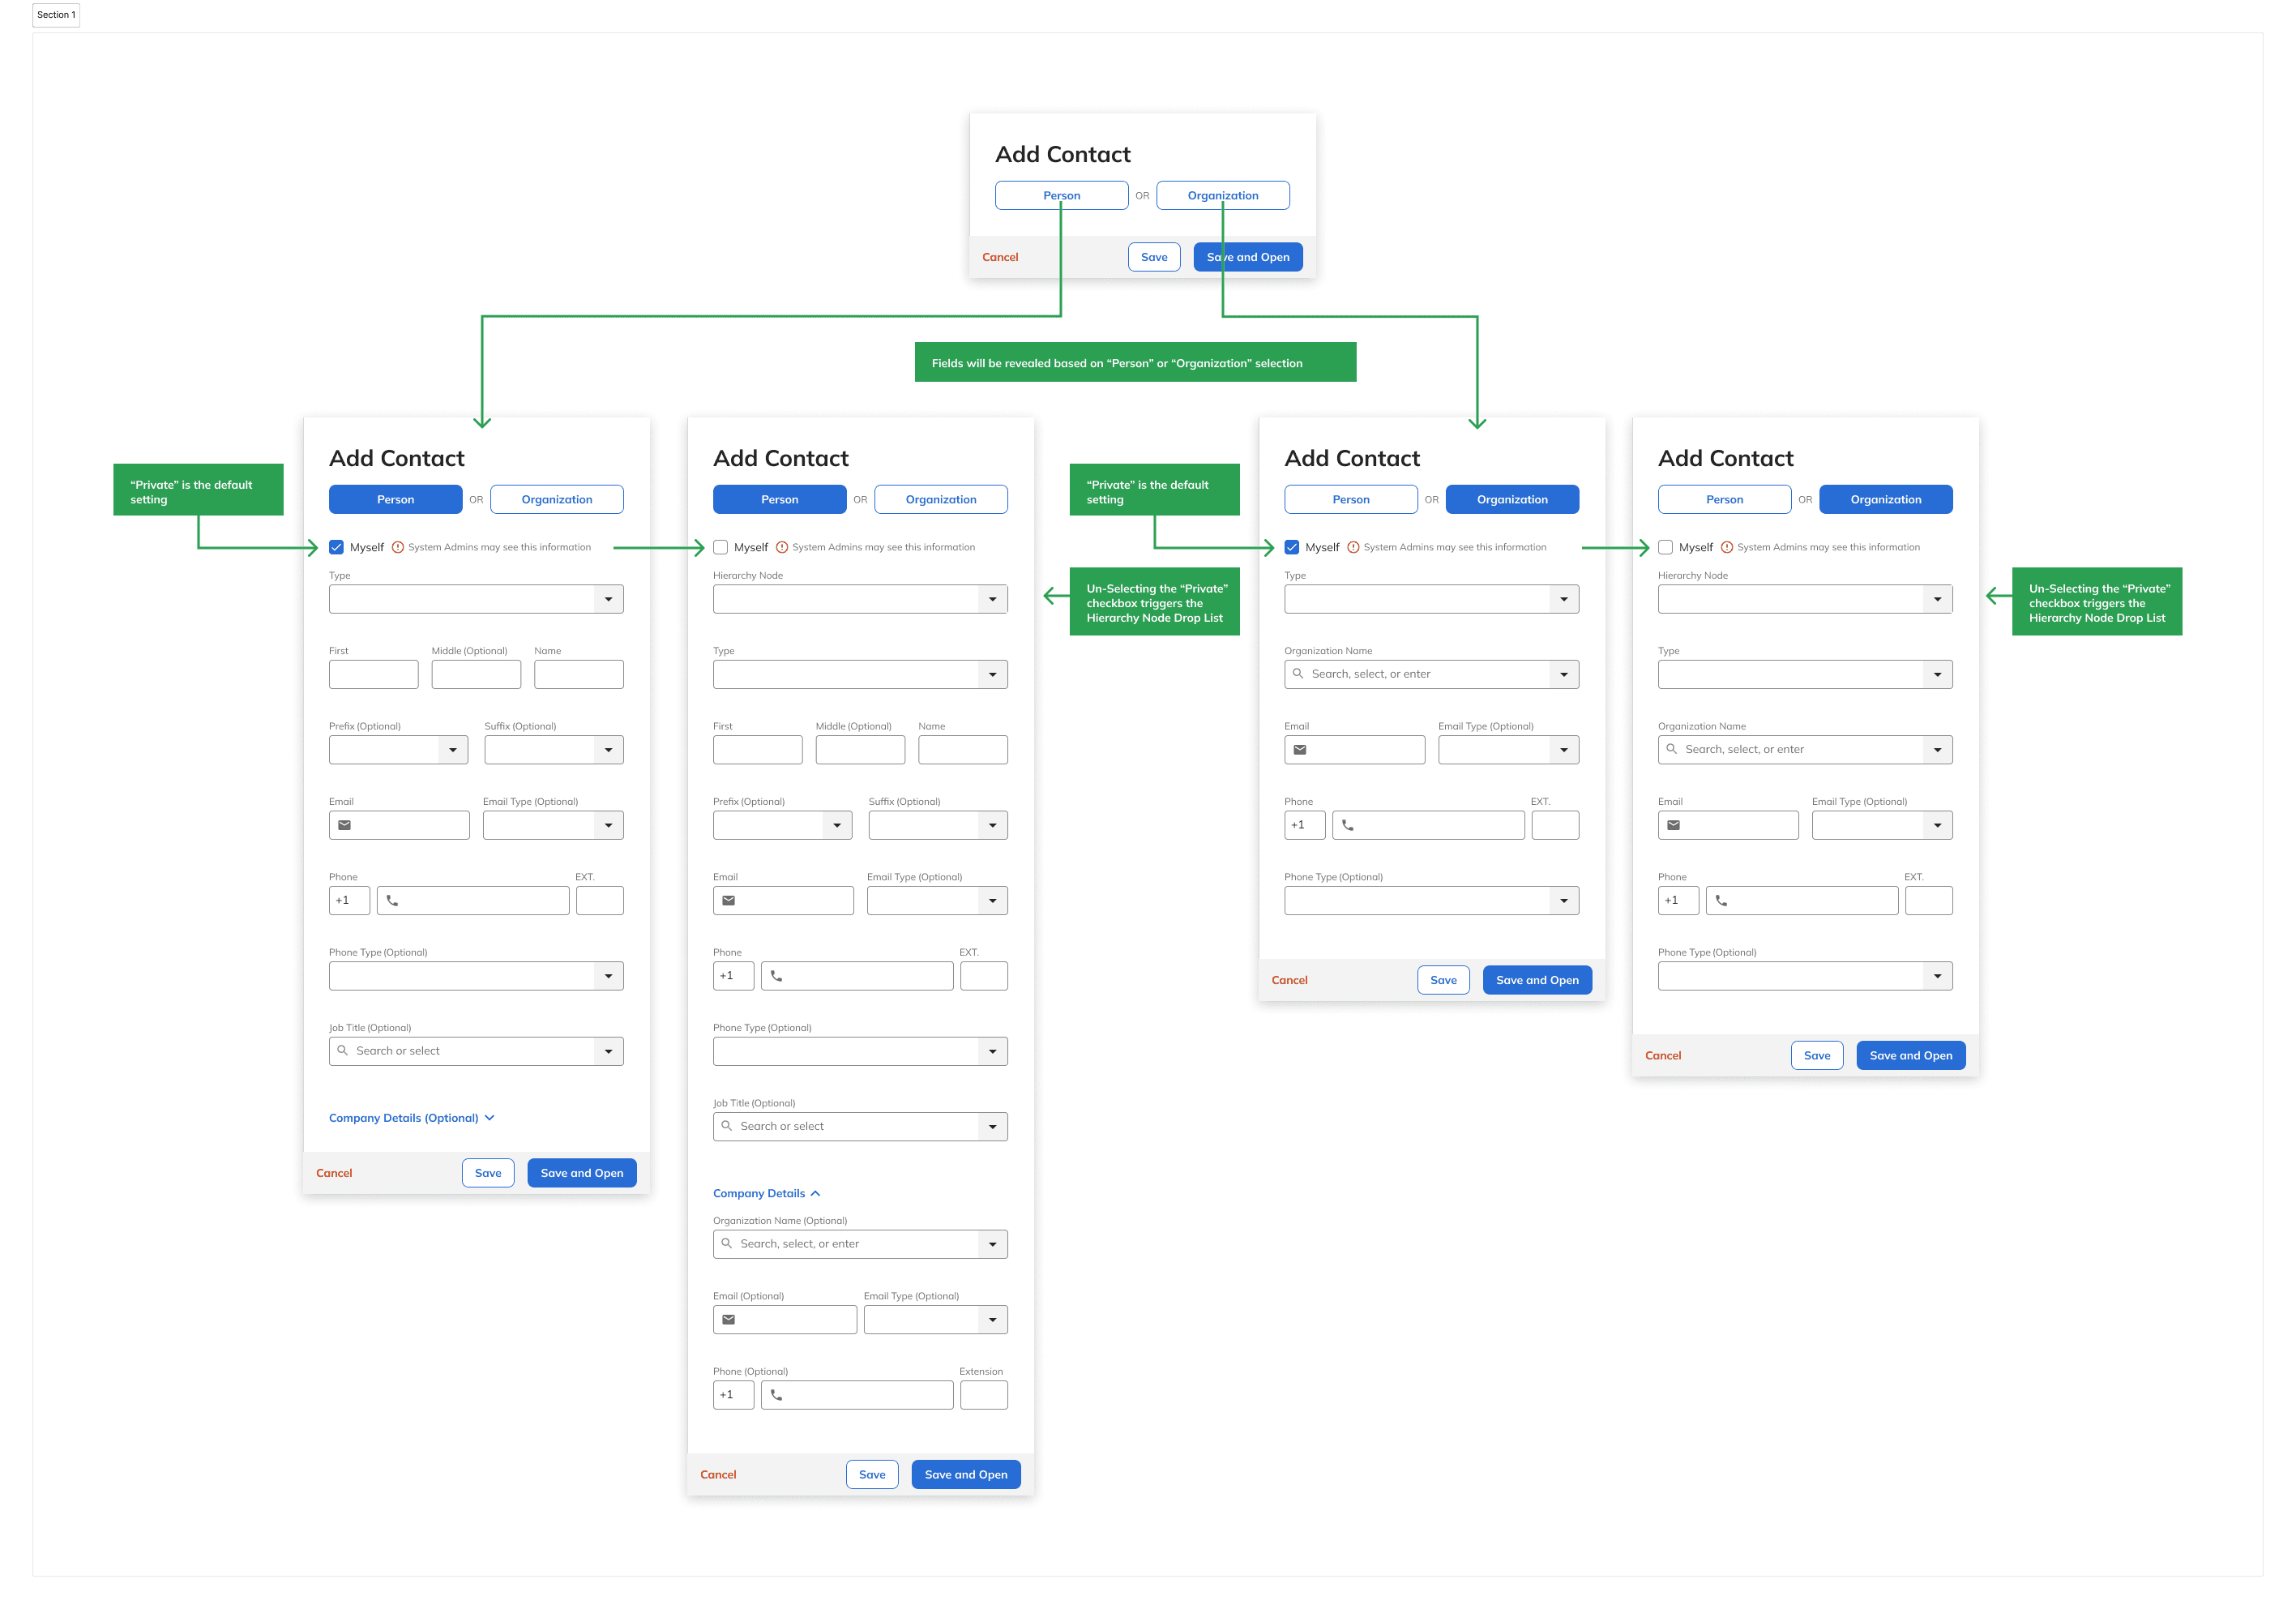Click search icon in rightmost panel's Organization Name field

point(1671,749)
